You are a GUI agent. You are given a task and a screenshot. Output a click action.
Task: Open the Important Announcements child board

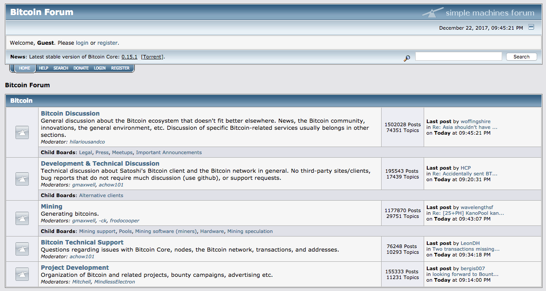click(169, 152)
